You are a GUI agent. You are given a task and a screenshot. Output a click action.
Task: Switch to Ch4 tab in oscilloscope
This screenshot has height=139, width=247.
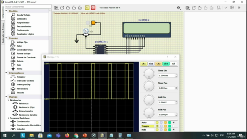coord(166,64)
